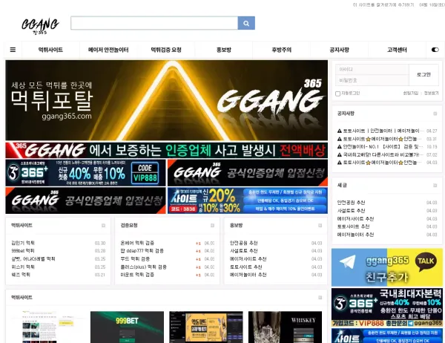Open more icon in bottom 먹튀사이트 gallery panel
This screenshot has width=445, height=343.
(x=320, y=298)
